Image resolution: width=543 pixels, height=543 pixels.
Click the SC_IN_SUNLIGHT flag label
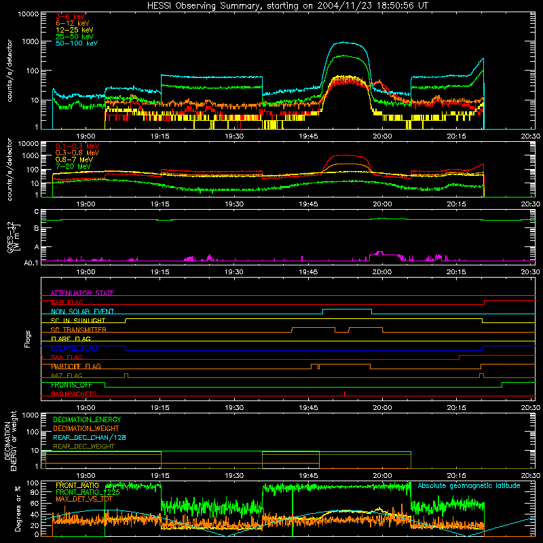pyautogui.click(x=78, y=320)
